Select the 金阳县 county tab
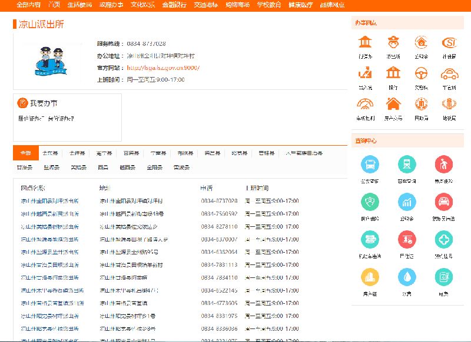The width and height of the screenshot is (471, 342). point(154,167)
